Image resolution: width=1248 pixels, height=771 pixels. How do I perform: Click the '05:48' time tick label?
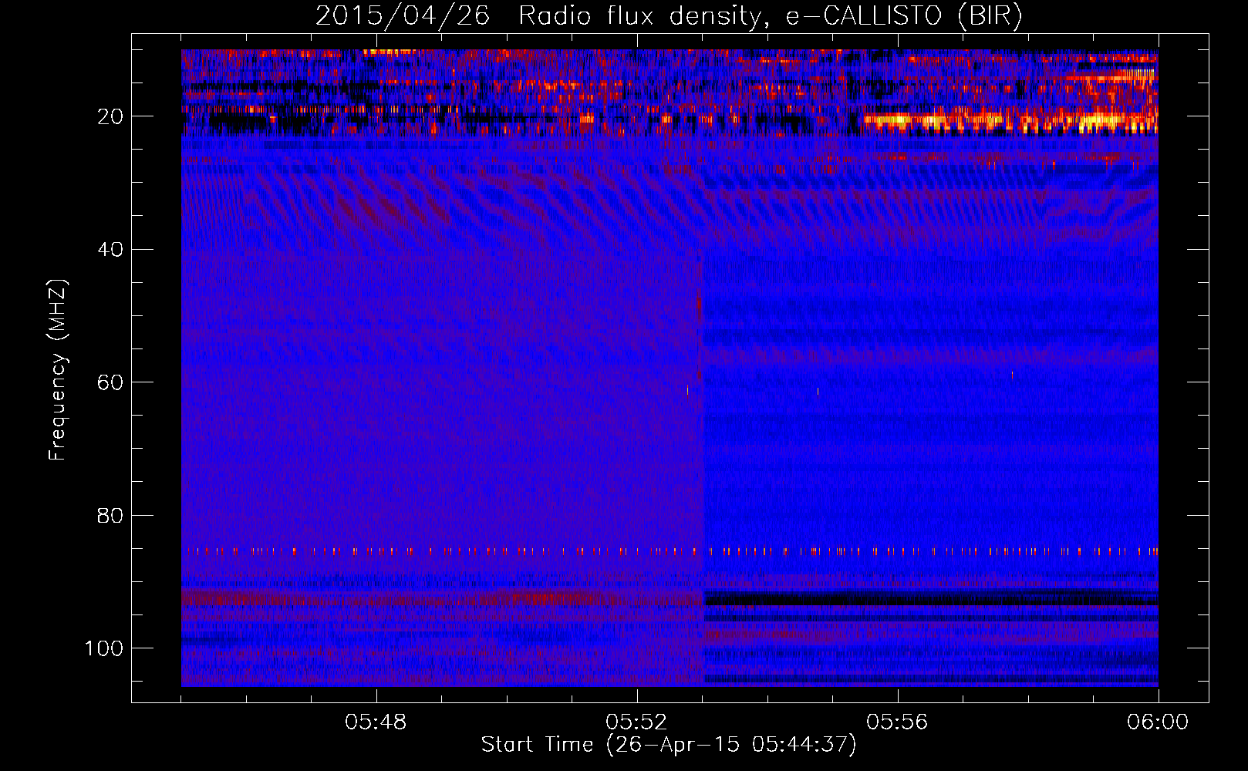coord(376,722)
